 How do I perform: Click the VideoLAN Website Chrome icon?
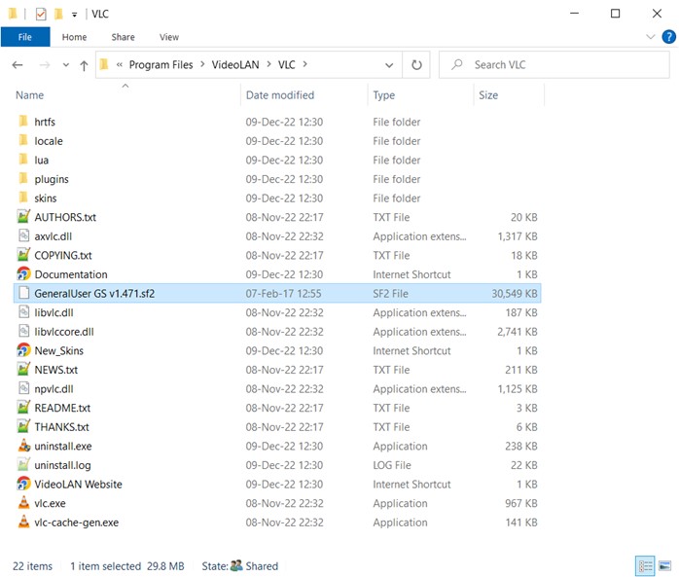click(23, 484)
